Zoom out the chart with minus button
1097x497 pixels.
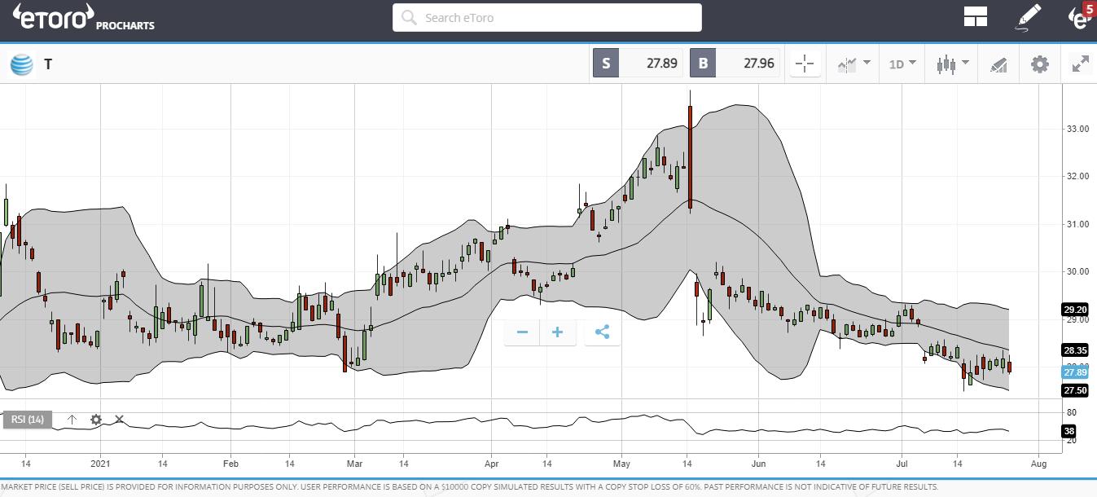(x=522, y=332)
